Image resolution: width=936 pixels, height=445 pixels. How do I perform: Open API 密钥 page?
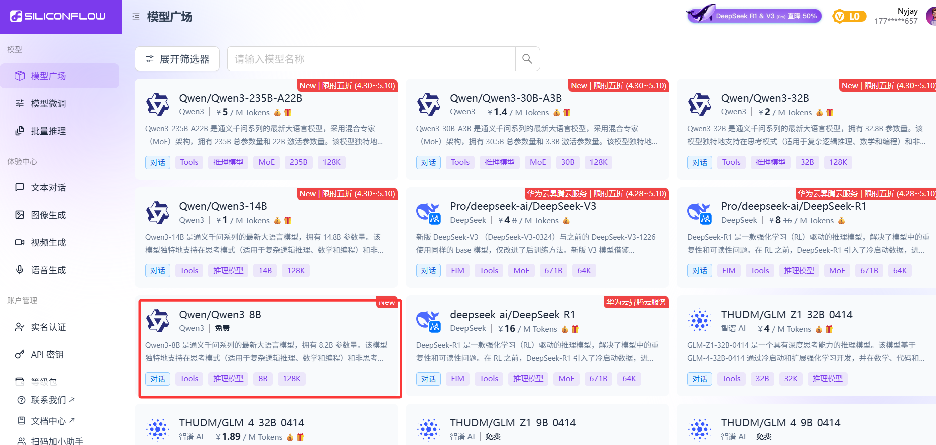click(60, 354)
